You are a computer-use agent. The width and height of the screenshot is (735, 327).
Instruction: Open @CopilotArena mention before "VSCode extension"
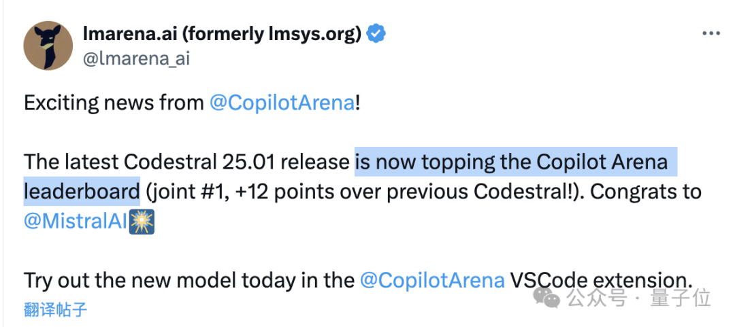click(x=432, y=280)
